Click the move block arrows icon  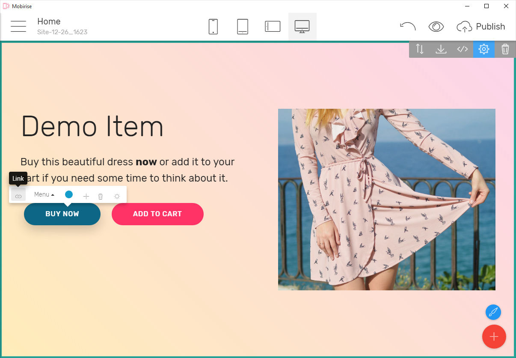(419, 49)
